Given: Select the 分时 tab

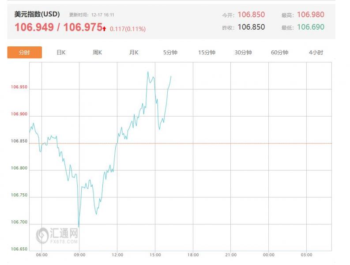Looking at the screenshot, I should coord(25,53).
